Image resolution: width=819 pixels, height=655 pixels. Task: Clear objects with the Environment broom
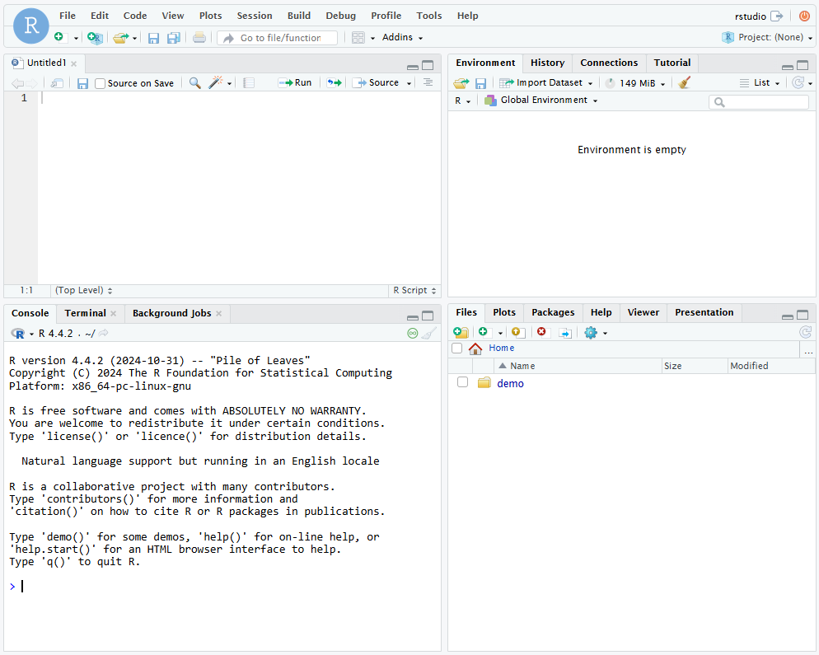684,82
